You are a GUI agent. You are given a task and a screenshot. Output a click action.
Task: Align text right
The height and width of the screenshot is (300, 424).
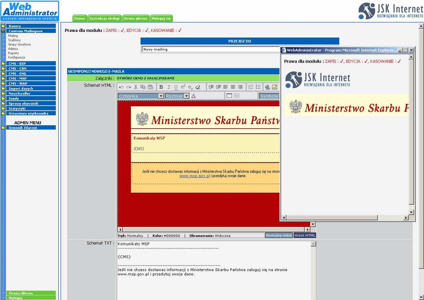point(240,87)
